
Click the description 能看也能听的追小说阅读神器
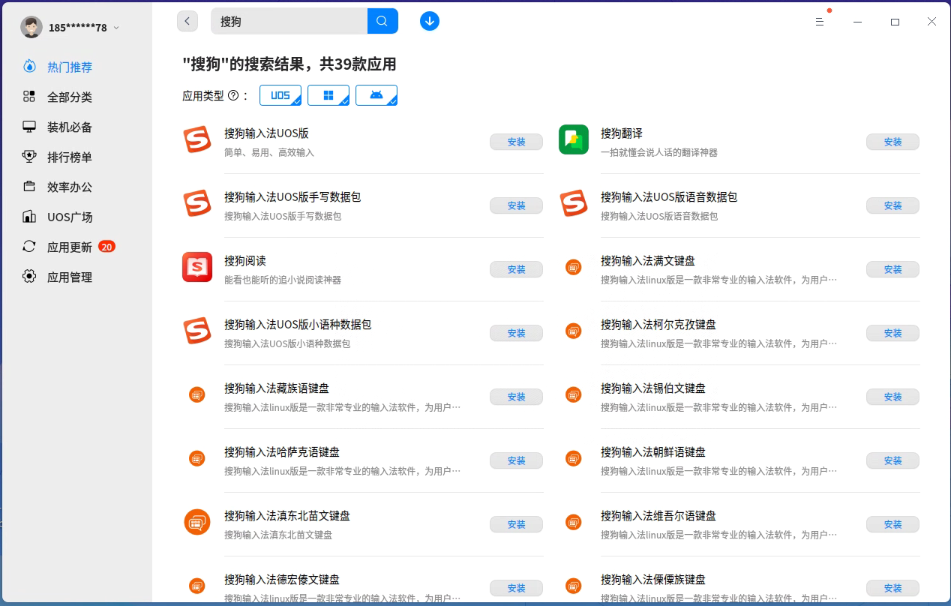(x=283, y=280)
